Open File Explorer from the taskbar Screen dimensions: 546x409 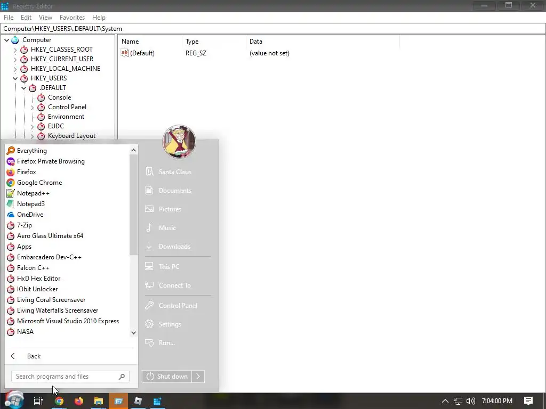(x=99, y=401)
